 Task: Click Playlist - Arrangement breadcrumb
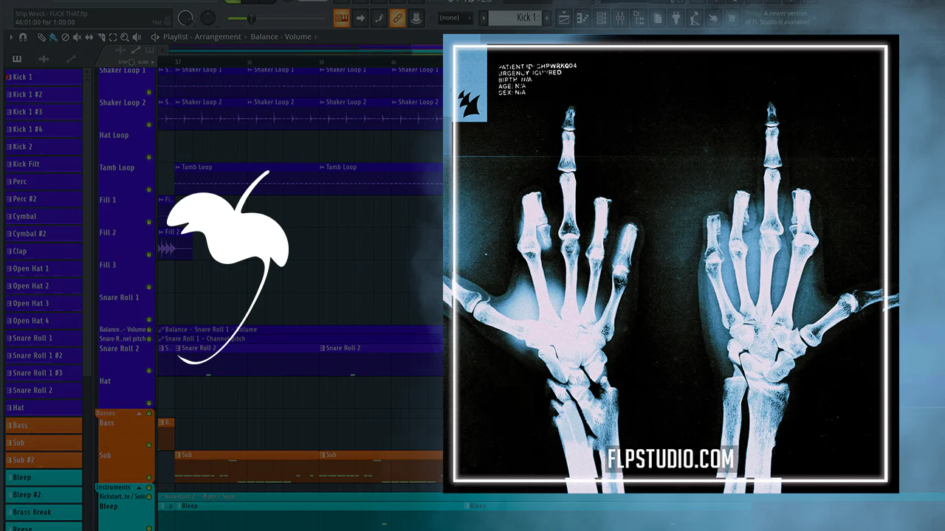tap(202, 37)
